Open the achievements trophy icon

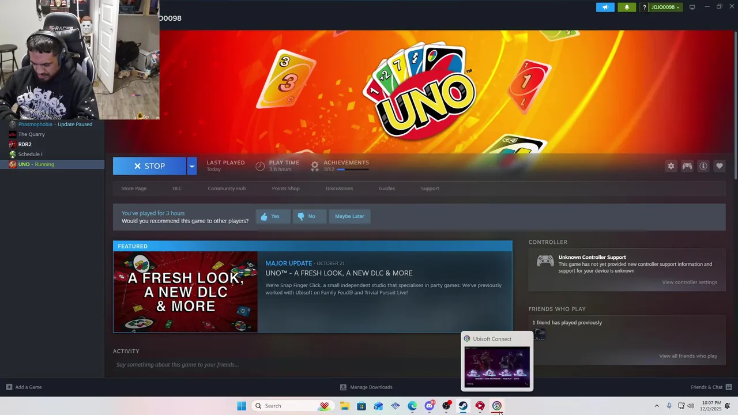tap(315, 166)
